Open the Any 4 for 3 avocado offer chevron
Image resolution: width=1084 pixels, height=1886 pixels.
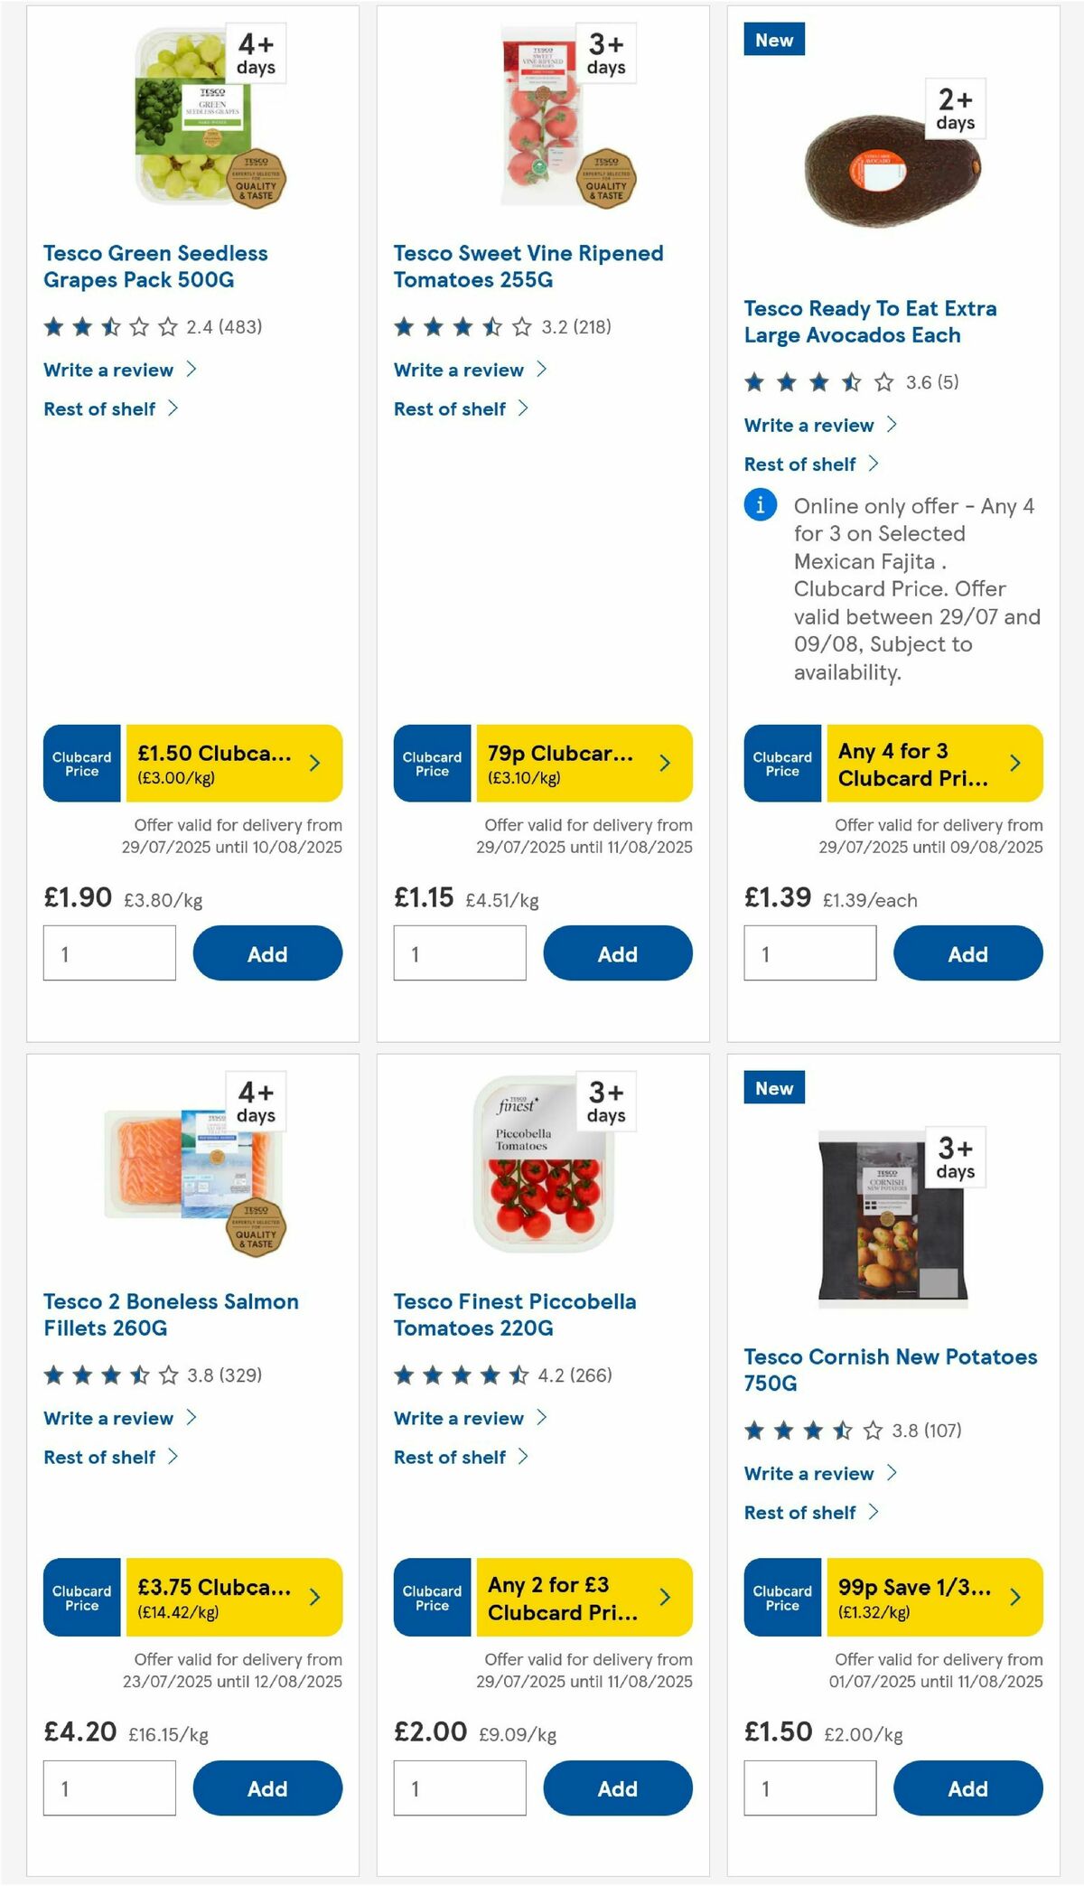tap(1014, 764)
